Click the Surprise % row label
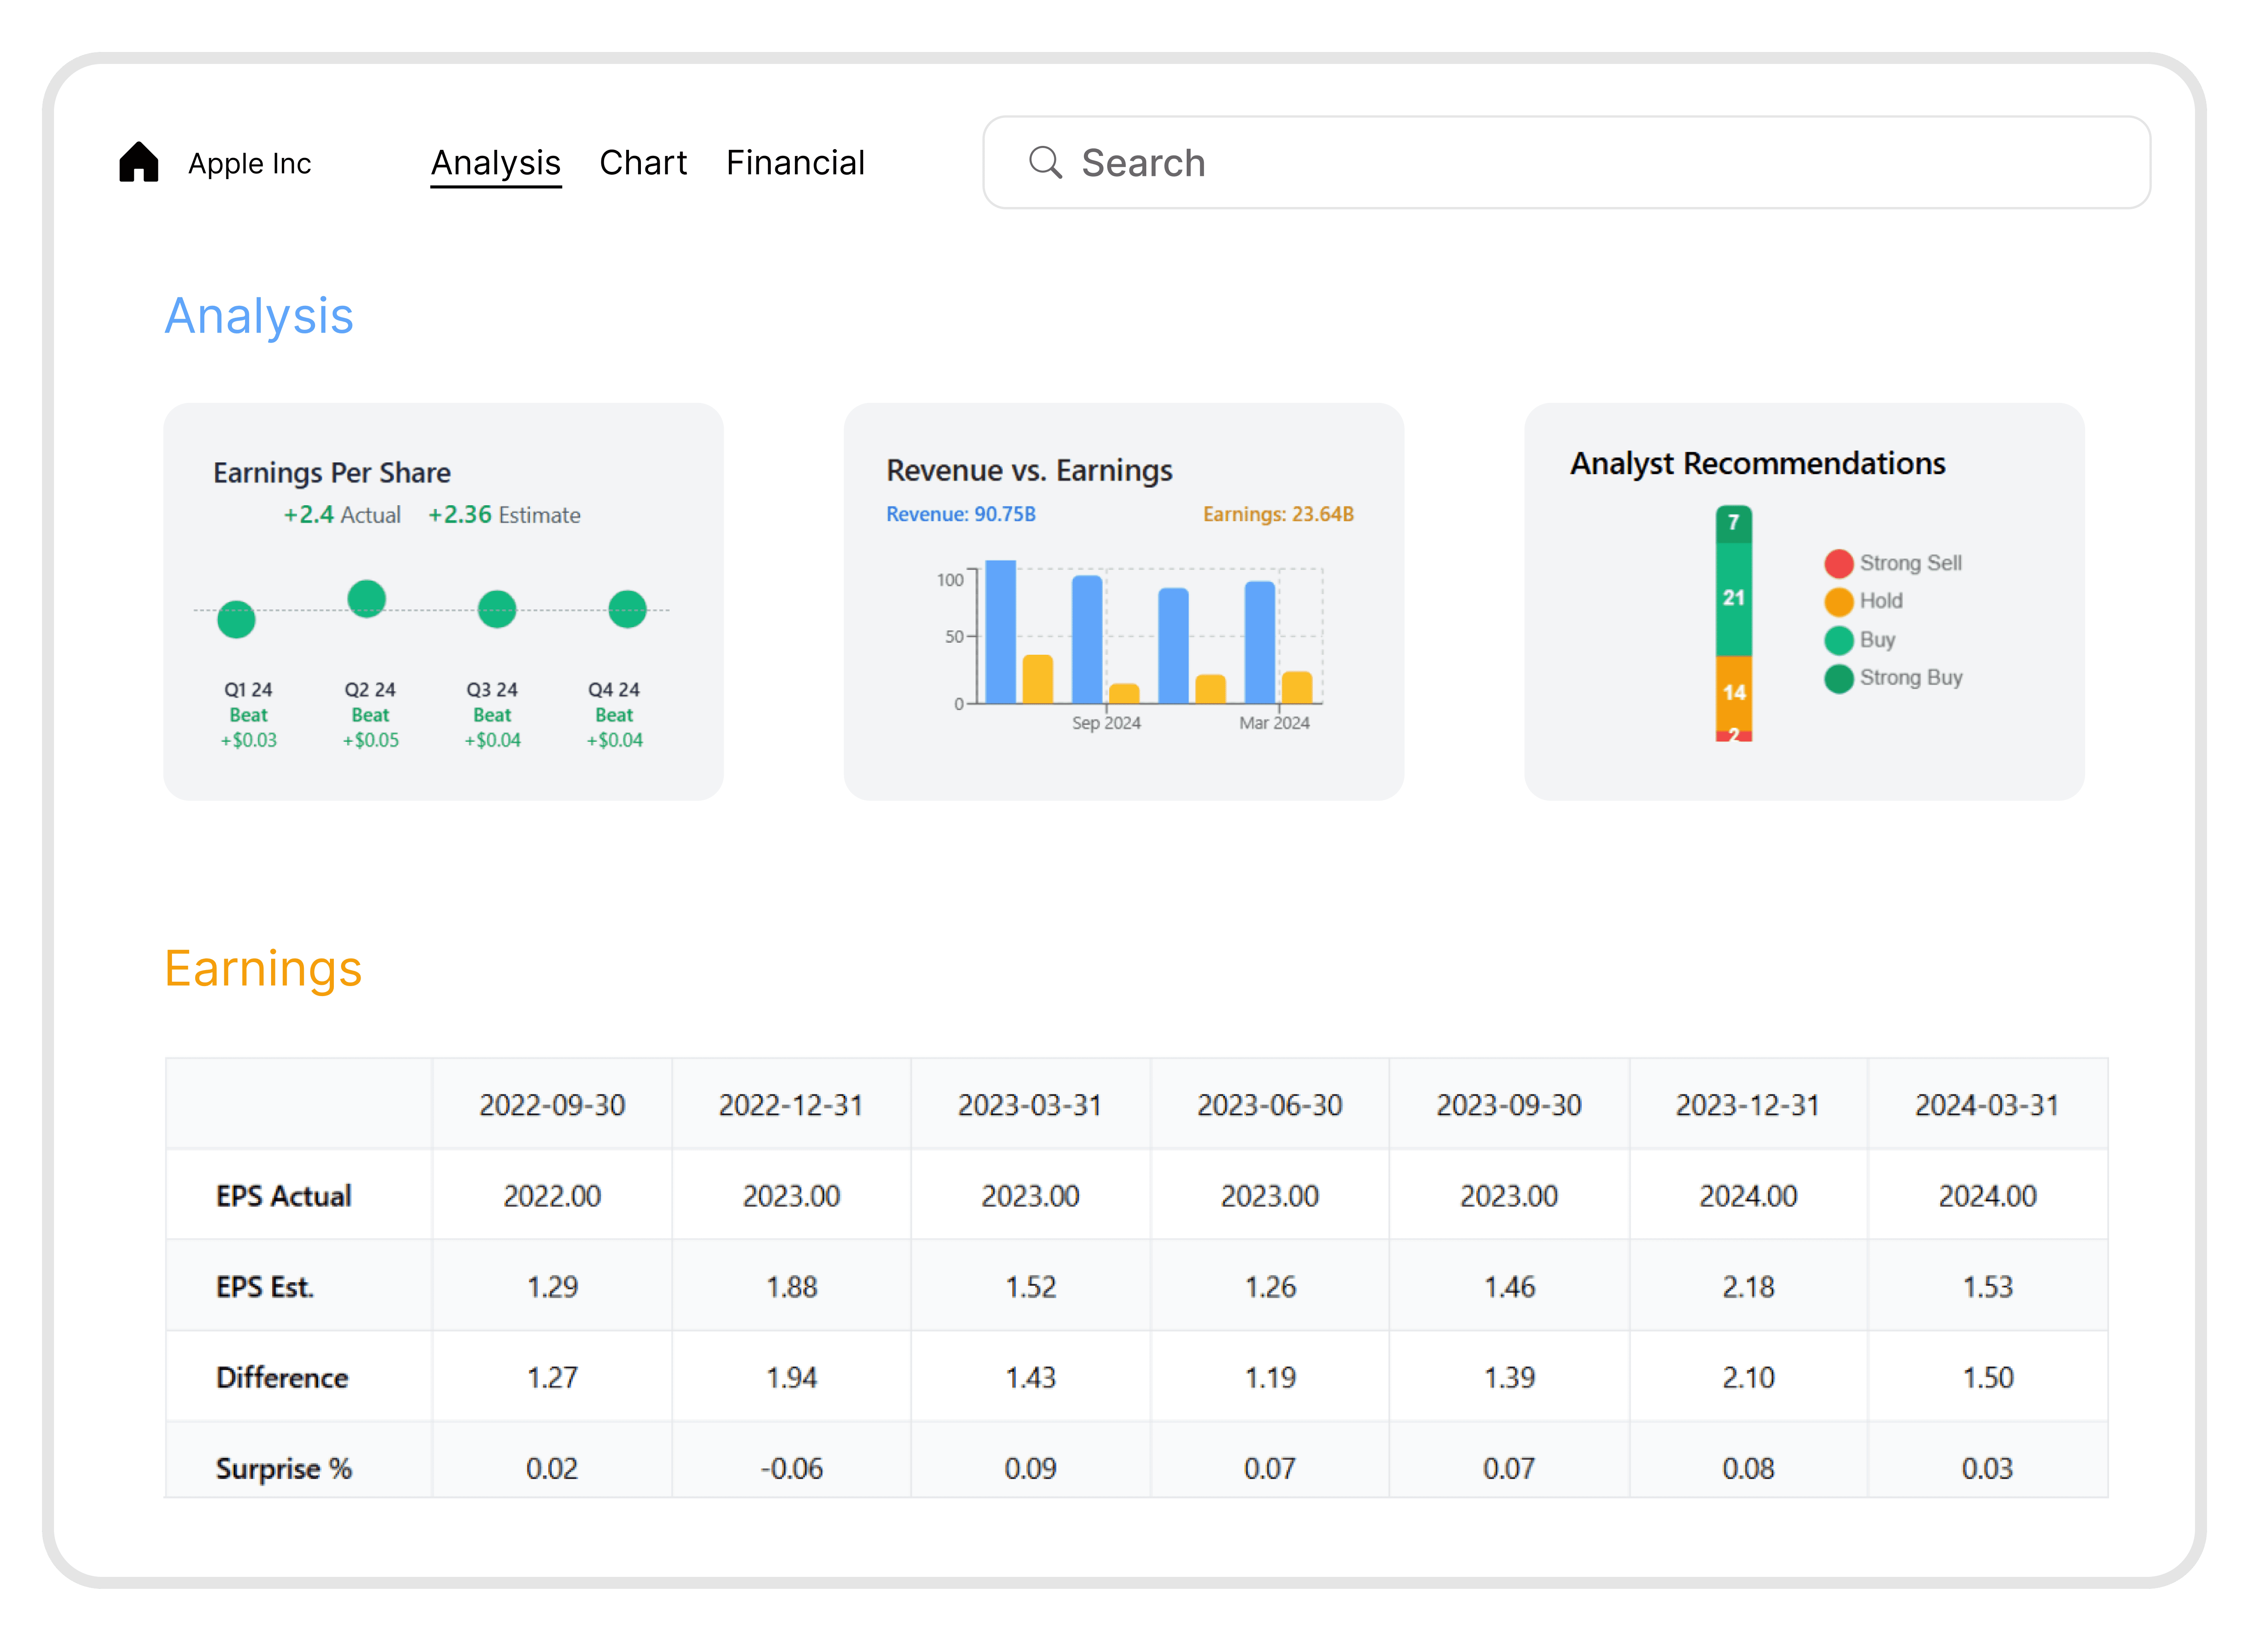 284,1468
